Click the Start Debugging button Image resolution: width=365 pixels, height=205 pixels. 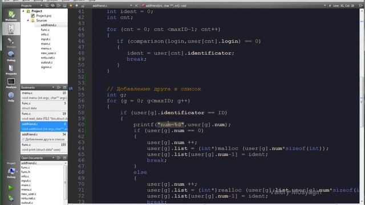11,198
